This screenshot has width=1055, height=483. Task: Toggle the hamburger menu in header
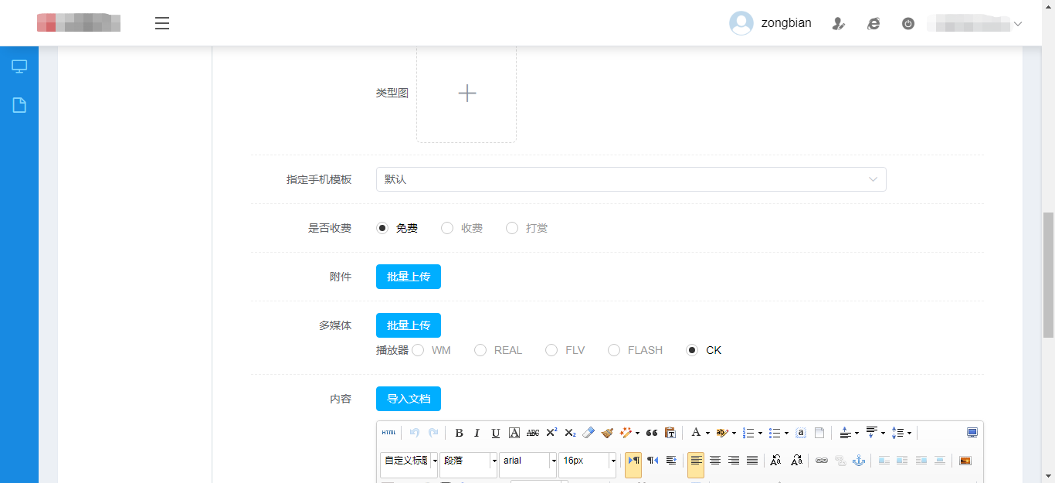[162, 23]
